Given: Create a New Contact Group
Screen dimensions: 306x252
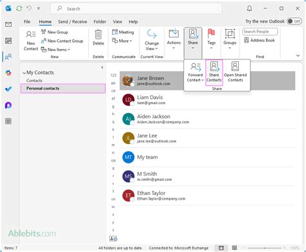Looking at the screenshot, I should click(62, 41).
